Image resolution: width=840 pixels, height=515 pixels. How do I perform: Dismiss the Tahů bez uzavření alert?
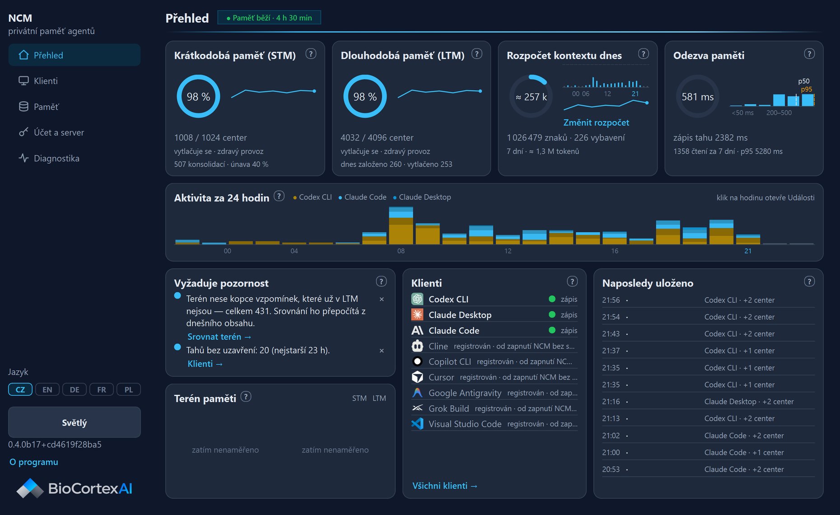382,351
